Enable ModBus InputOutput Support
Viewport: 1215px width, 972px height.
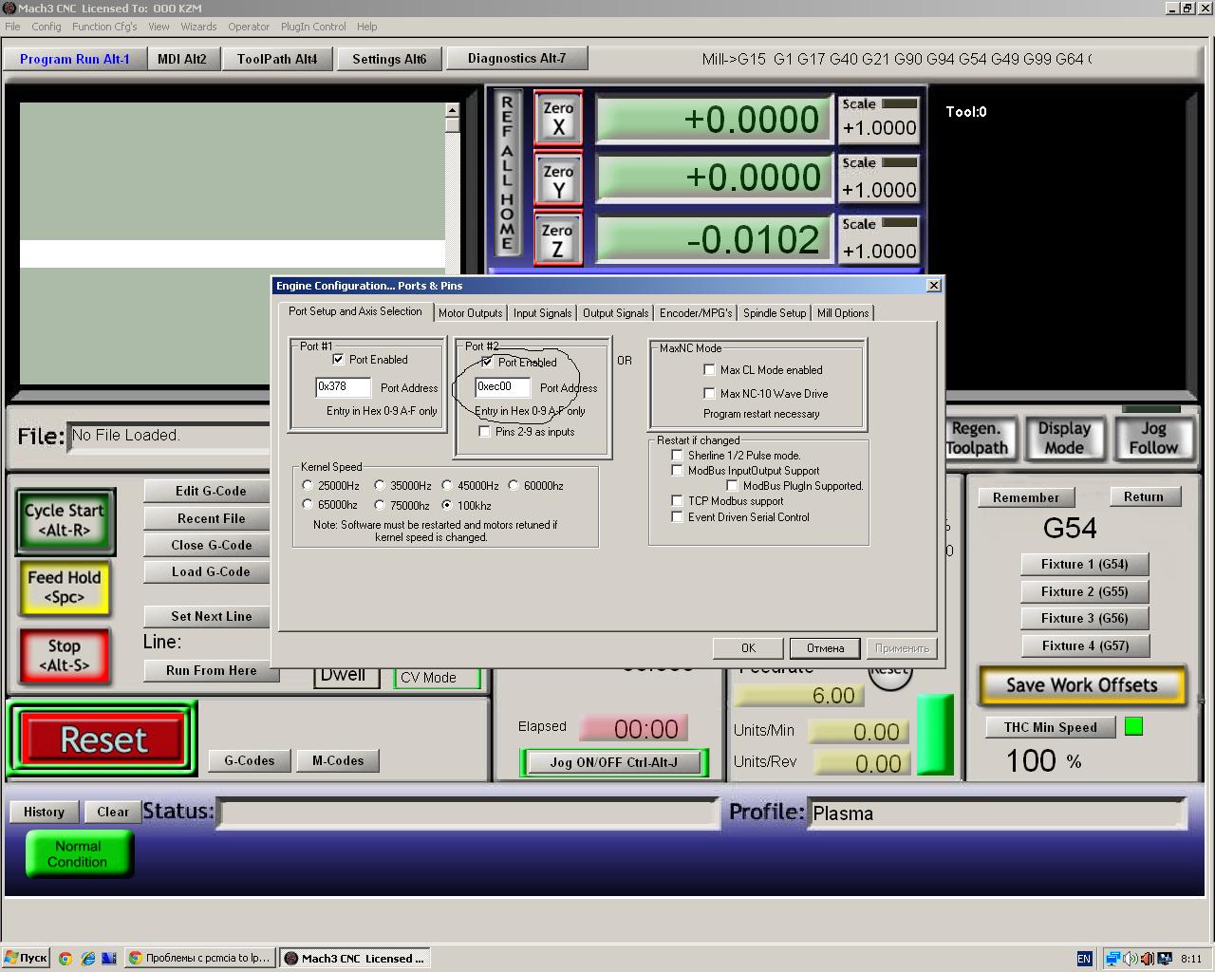click(x=677, y=471)
